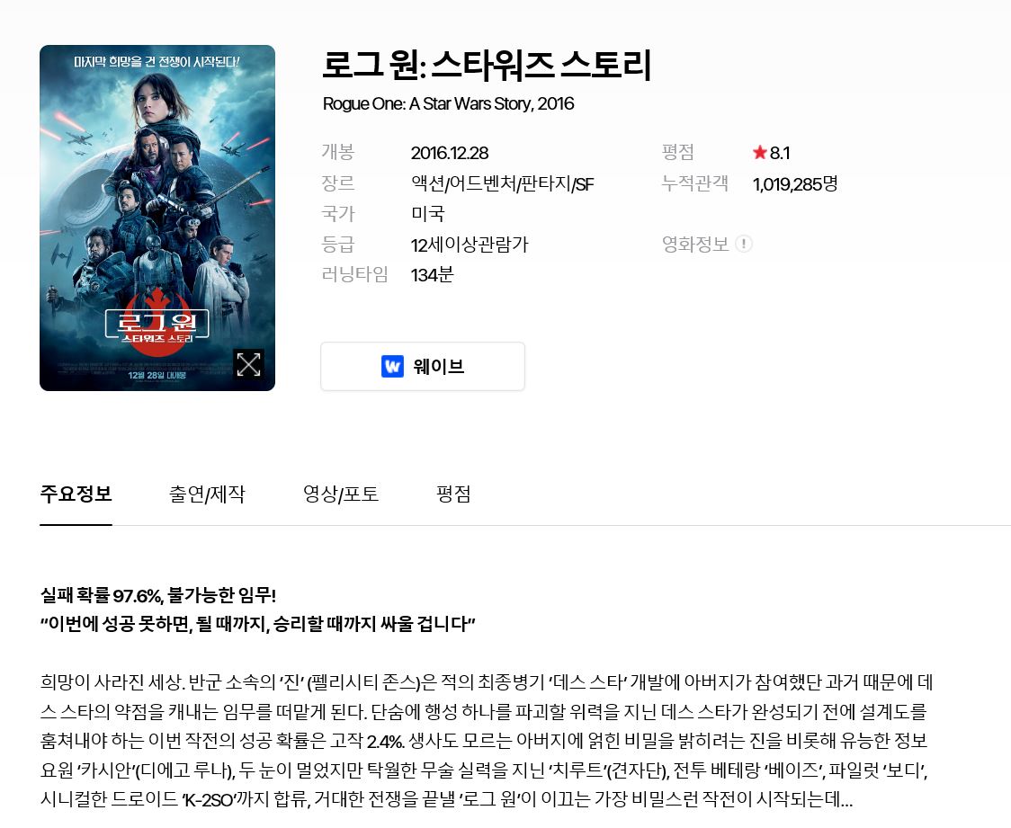The width and height of the screenshot is (1011, 828).
Task: Click the release date 2016.12.28
Action: click(450, 154)
